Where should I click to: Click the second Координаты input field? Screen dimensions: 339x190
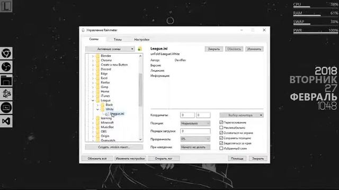[203, 115]
